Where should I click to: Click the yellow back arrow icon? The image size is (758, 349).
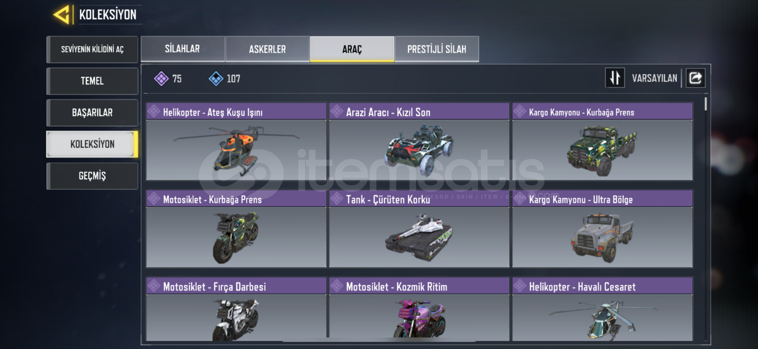pos(62,15)
